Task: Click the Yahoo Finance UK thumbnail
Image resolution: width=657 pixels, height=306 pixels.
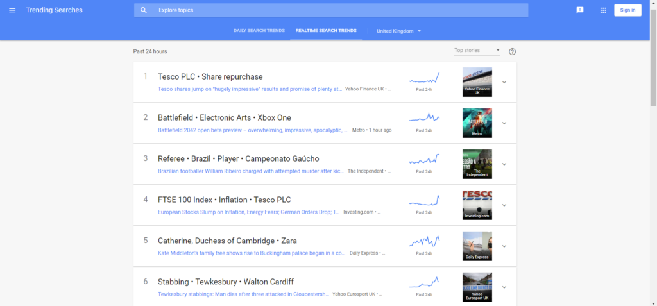Action: coord(477,82)
